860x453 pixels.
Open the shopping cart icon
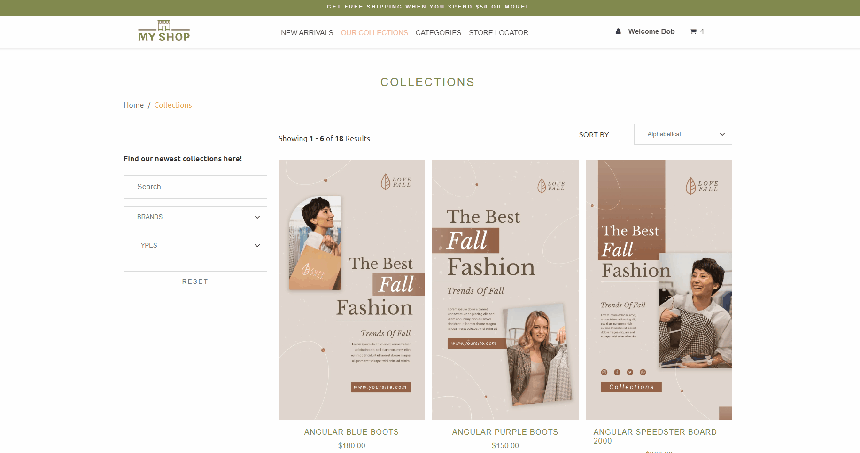693,31
